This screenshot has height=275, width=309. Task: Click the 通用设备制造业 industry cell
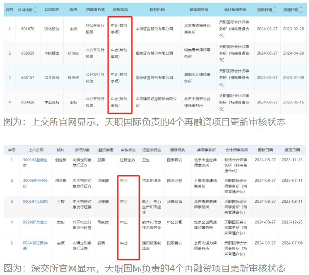click(152, 246)
